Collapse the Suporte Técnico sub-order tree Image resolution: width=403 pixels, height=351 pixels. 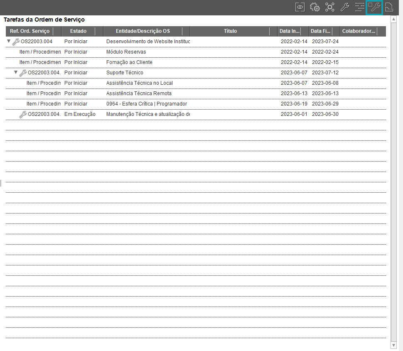16,73
